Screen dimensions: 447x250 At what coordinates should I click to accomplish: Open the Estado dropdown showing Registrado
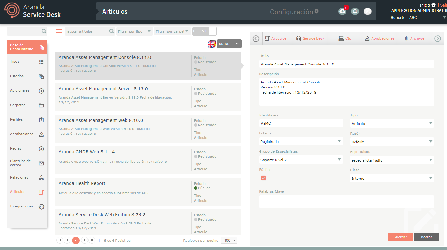point(301,141)
